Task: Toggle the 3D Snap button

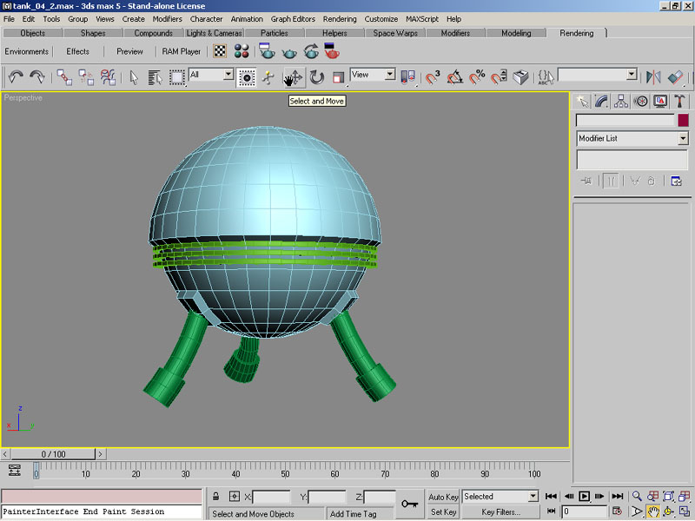Action: [432, 77]
